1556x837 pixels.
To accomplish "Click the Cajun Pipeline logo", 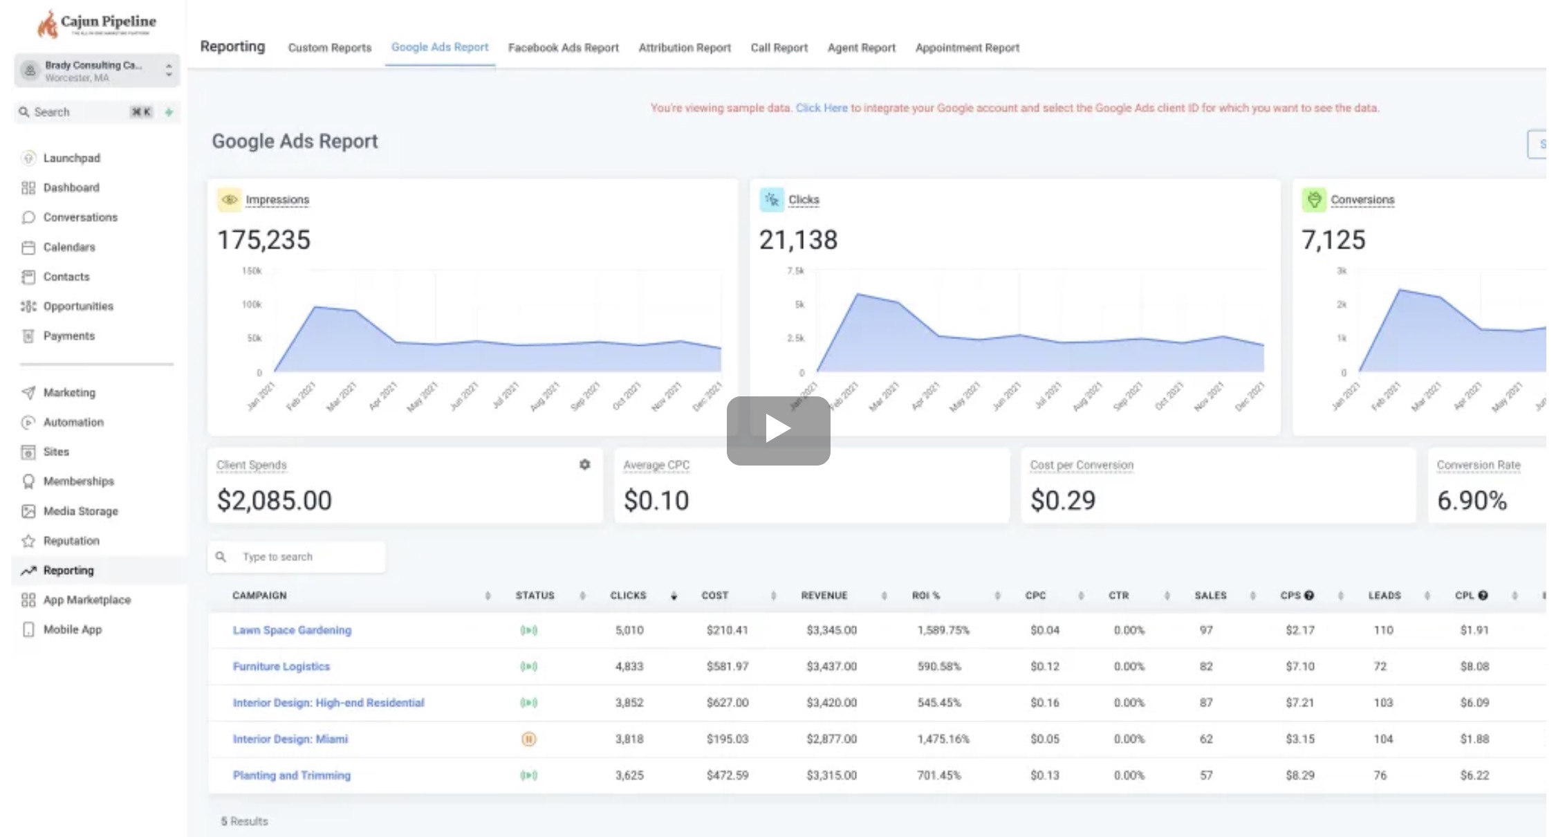I will [97, 24].
